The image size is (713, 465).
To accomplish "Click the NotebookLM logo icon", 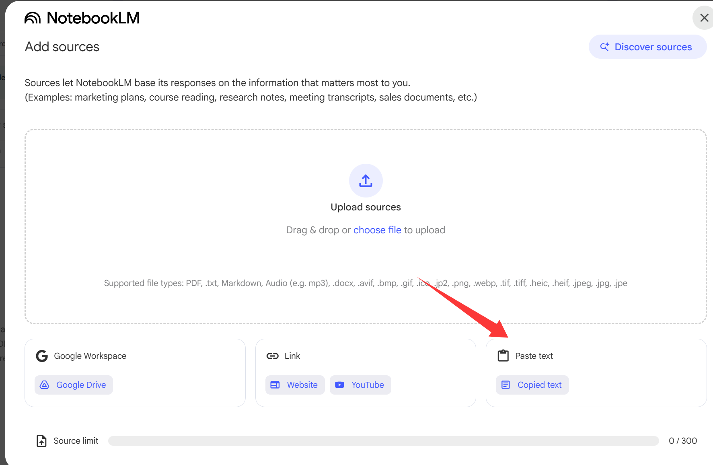I will pyautogui.click(x=33, y=18).
